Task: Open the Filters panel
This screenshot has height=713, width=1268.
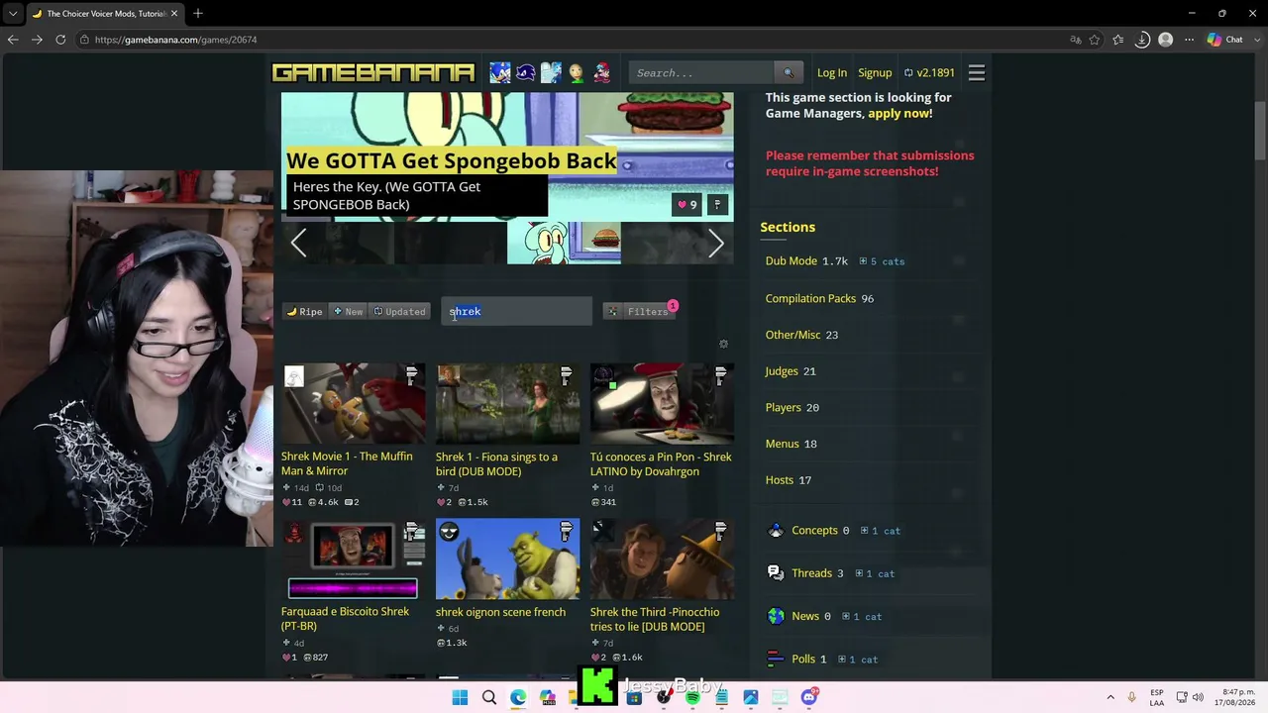Action: pyautogui.click(x=640, y=312)
